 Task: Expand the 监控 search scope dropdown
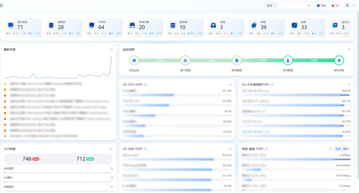(x=271, y=6)
